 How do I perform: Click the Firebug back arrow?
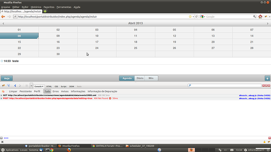pyautogui.click(x=15, y=86)
